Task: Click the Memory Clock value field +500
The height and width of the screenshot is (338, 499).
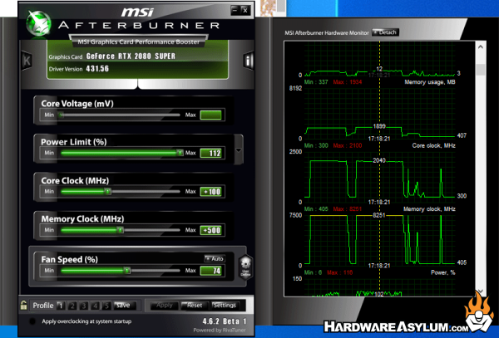Action: click(x=210, y=230)
